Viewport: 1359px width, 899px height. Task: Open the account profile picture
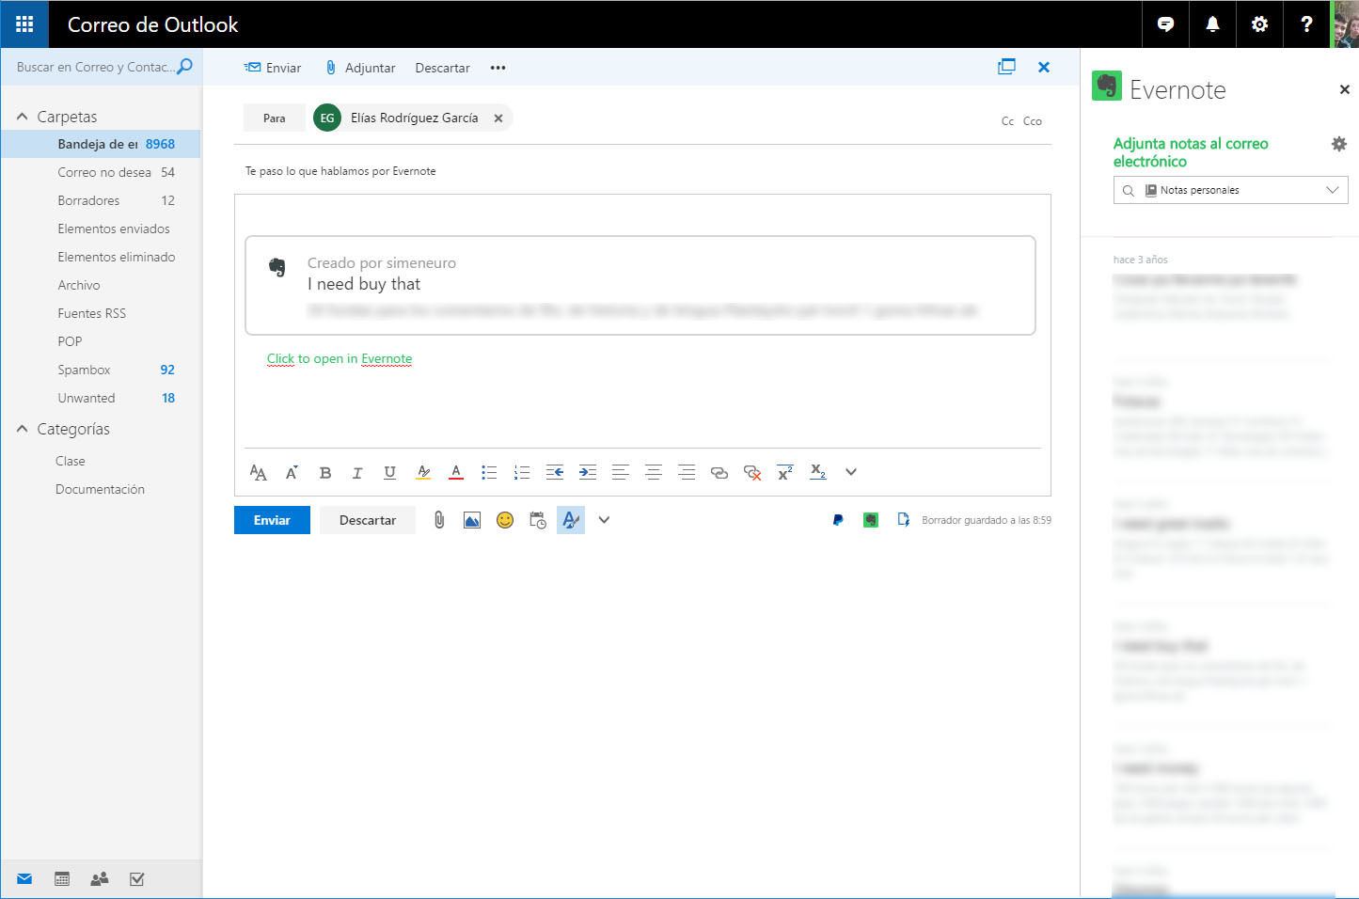click(x=1345, y=24)
